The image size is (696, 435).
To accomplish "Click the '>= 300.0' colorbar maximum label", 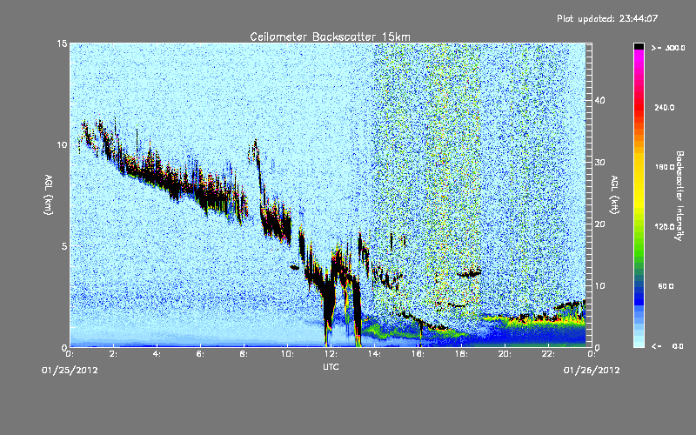I will [x=668, y=48].
